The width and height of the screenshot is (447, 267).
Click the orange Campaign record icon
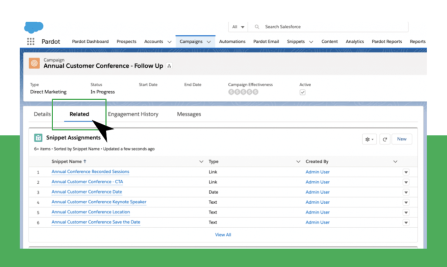click(x=34, y=63)
